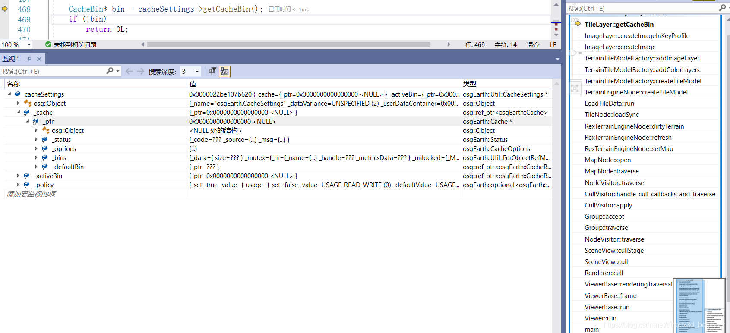Click the field icon beside _policy
The height and width of the screenshot is (333, 730).
[27, 185]
